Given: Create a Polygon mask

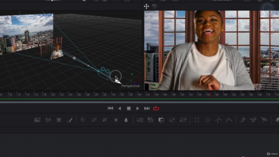Looking at the screenshot, I should (218, 120).
